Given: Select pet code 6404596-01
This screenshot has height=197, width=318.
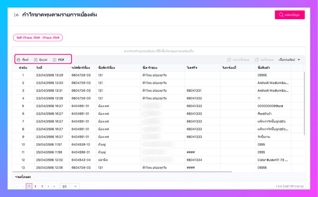Looking at the screenshot, I should click(80, 152).
